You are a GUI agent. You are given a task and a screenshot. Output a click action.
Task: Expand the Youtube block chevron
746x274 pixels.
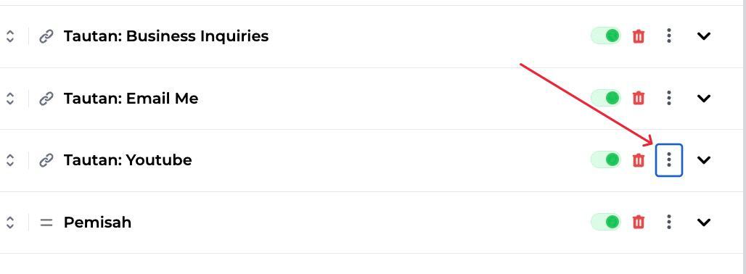704,160
